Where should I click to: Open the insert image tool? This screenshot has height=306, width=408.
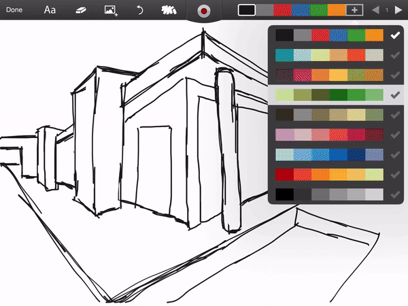111,11
